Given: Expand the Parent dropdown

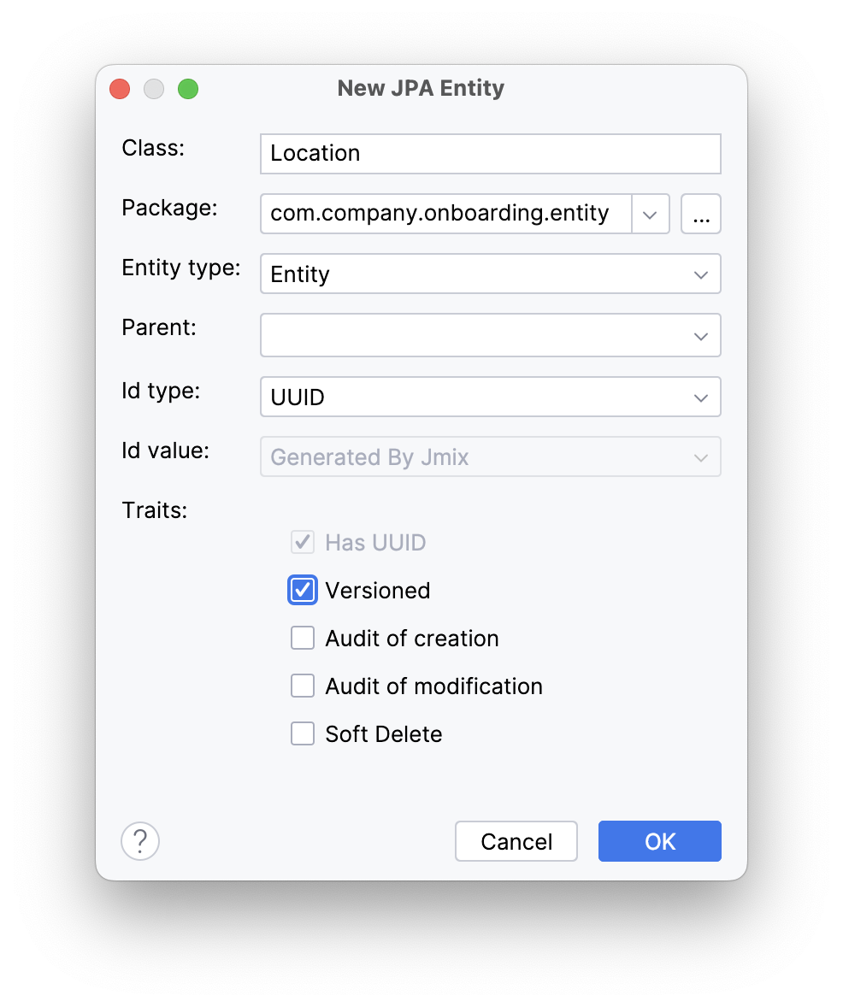Looking at the screenshot, I should [x=700, y=335].
